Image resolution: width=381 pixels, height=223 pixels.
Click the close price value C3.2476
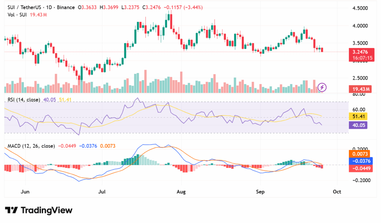point(152,7)
